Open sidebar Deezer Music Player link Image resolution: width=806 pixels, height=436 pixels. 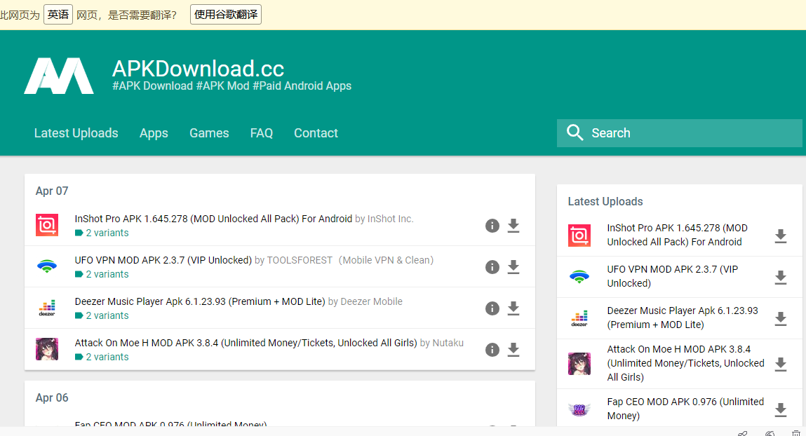[x=682, y=318]
